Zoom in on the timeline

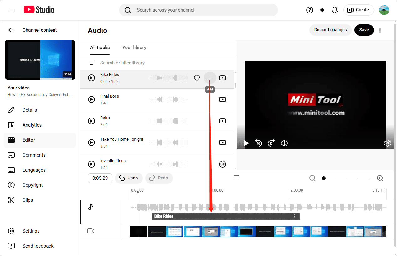380,178
